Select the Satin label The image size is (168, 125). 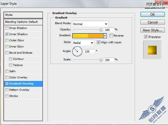(12, 71)
